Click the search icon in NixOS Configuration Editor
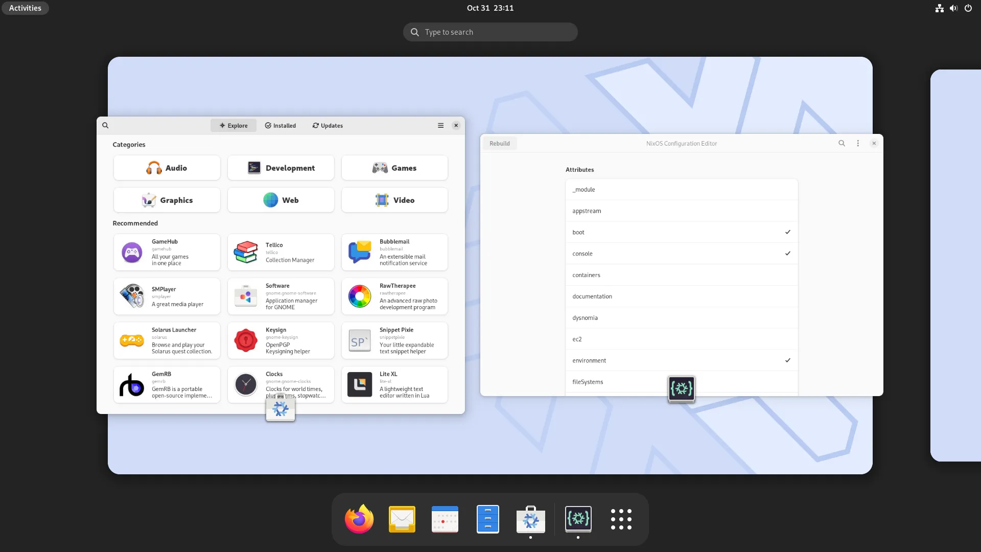 pos(842,143)
